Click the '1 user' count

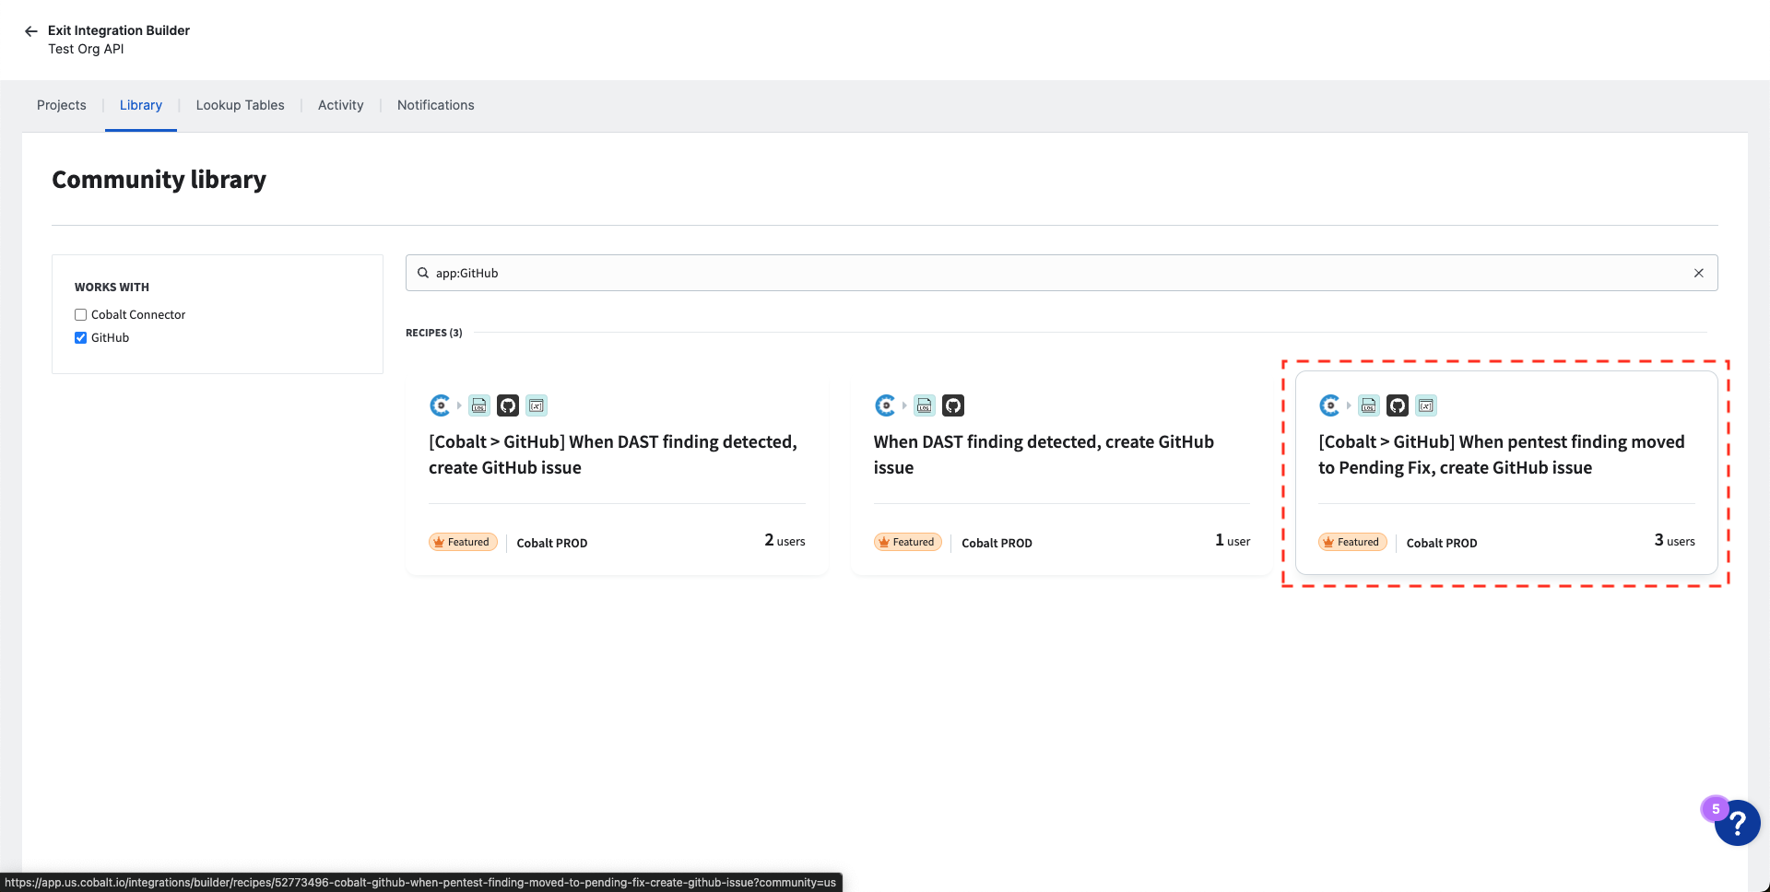[x=1233, y=541]
